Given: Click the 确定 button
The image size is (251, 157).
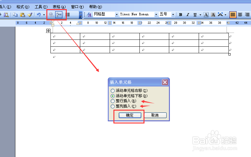Looking at the screenshot, I should coord(130,115).
